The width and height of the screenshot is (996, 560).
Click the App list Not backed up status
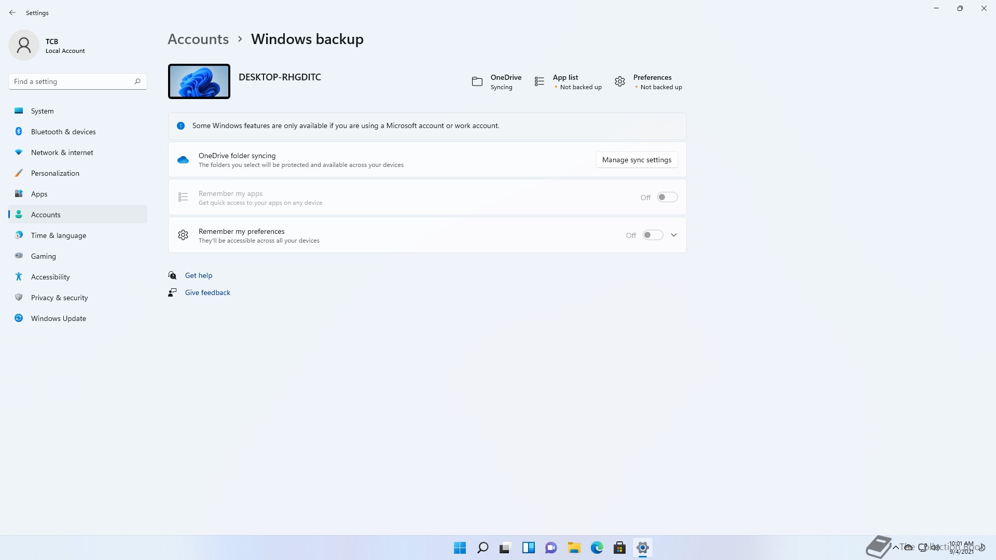[x=580, y=87]
